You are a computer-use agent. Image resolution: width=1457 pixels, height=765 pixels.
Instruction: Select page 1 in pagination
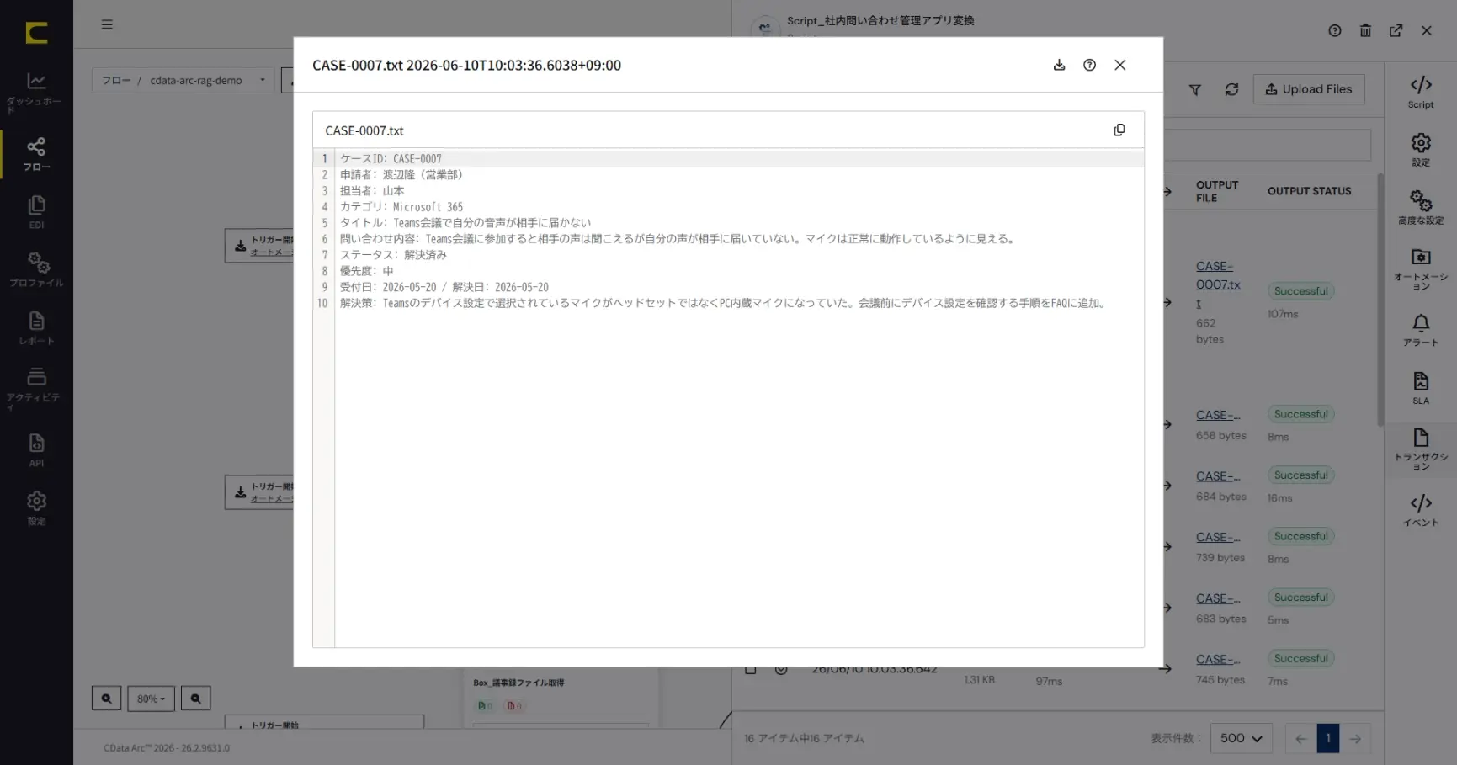pyautogui.click(x=1327, y=738)
